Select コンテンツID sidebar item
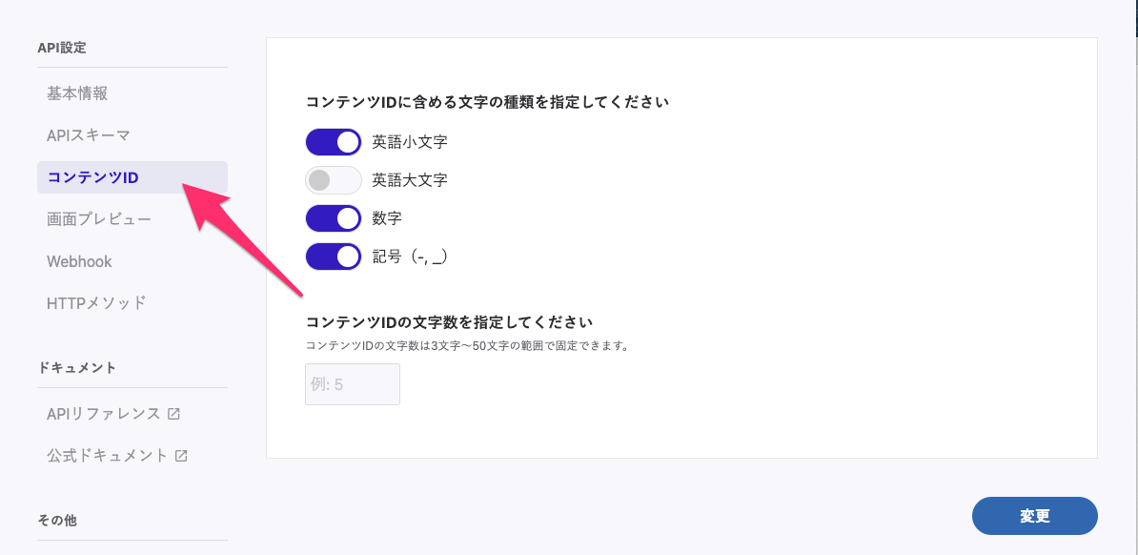 click(x=93, y=177)
